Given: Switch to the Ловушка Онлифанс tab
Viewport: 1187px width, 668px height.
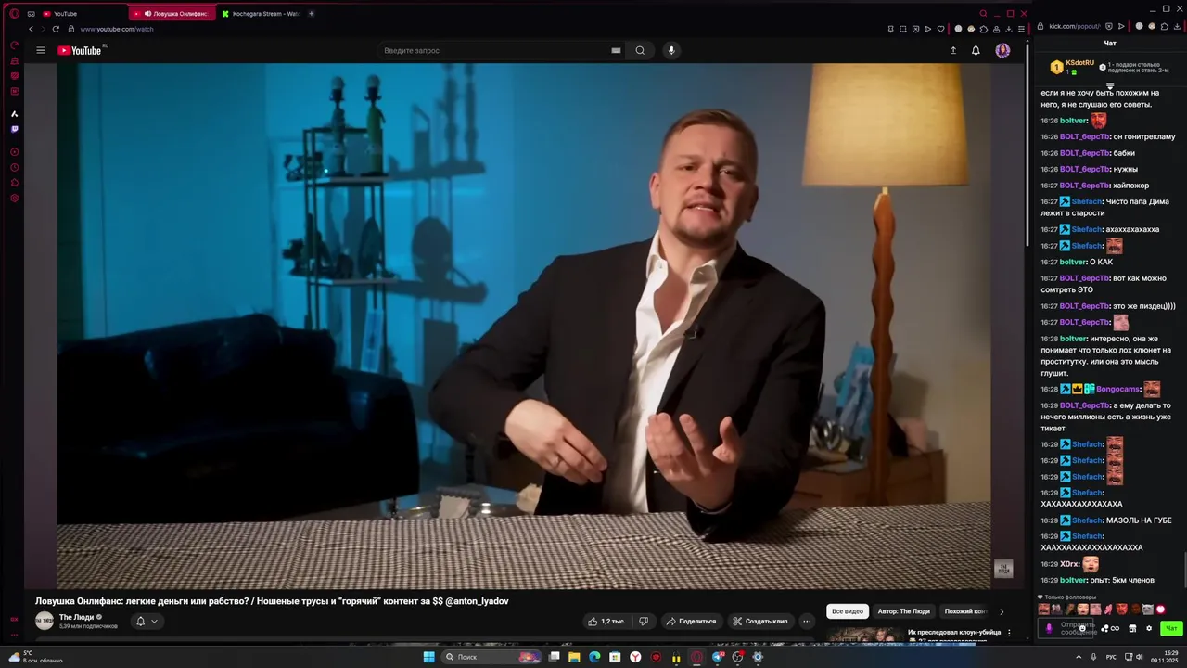Looking at the screenshot, I should [172, 13].
